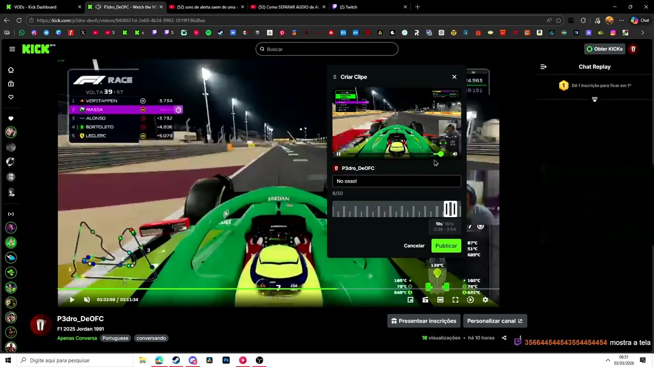Open Steam from the taskbar

click(176, 360)
